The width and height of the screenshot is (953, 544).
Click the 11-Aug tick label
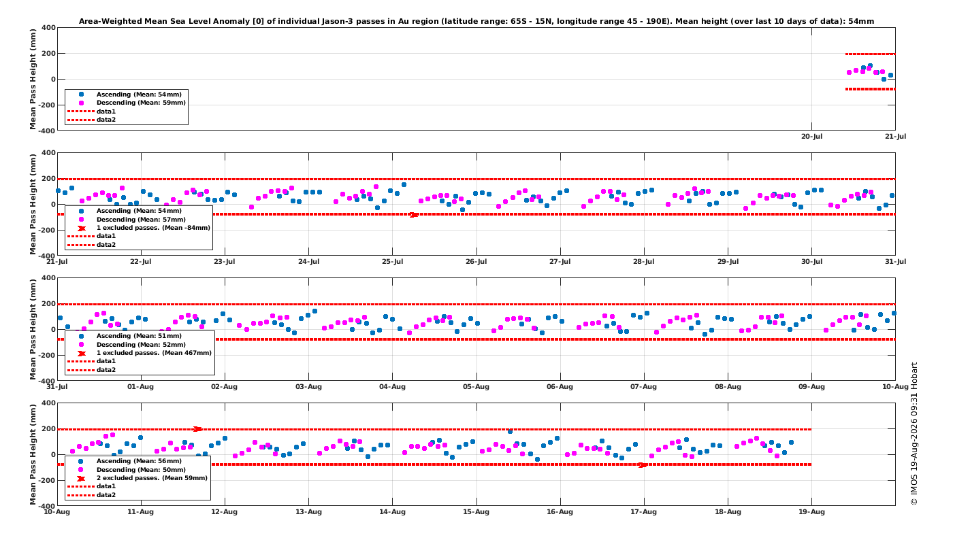point(141,512)
